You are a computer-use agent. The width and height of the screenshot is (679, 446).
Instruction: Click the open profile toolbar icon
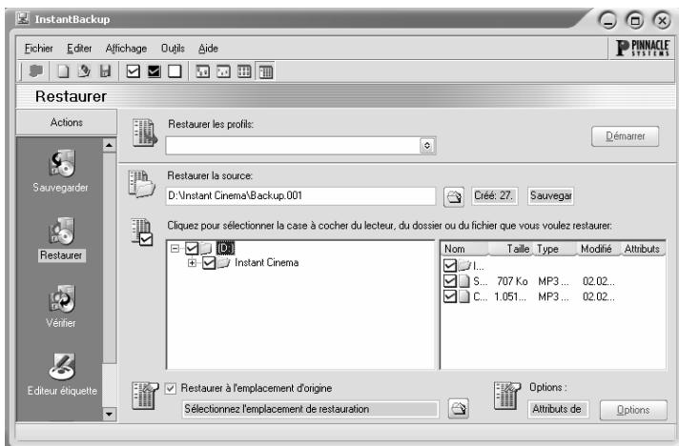(x=84, y=71)
